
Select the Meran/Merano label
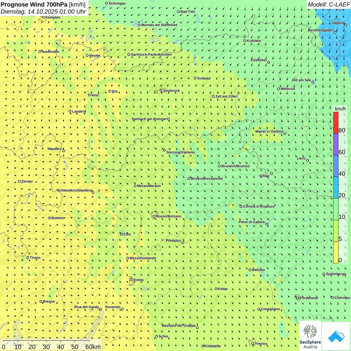click(x=149, y=186)
